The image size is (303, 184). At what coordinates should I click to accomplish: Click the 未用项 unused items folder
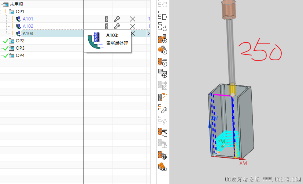tap(16, 4)
